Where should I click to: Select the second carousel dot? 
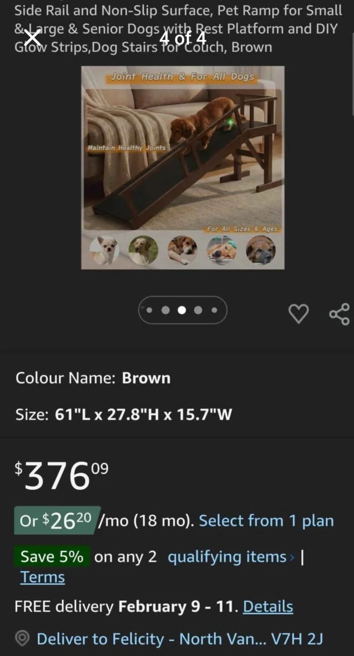(166, 310)
